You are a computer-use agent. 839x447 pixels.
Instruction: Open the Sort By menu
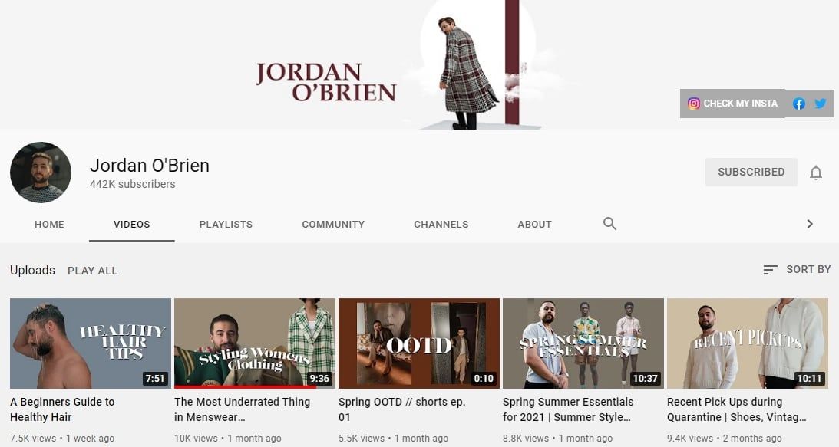(797, 269)
